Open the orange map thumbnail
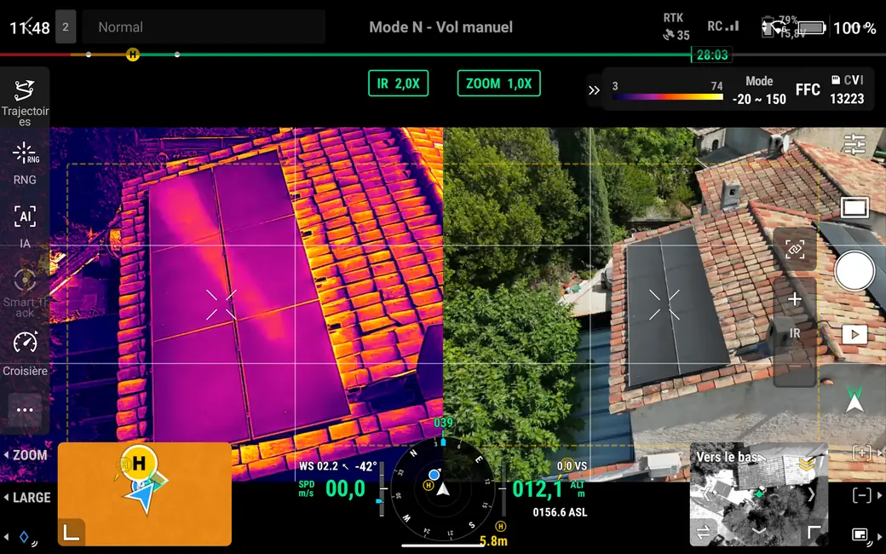Viewport: 886px width, 554px height. [145, 493]
